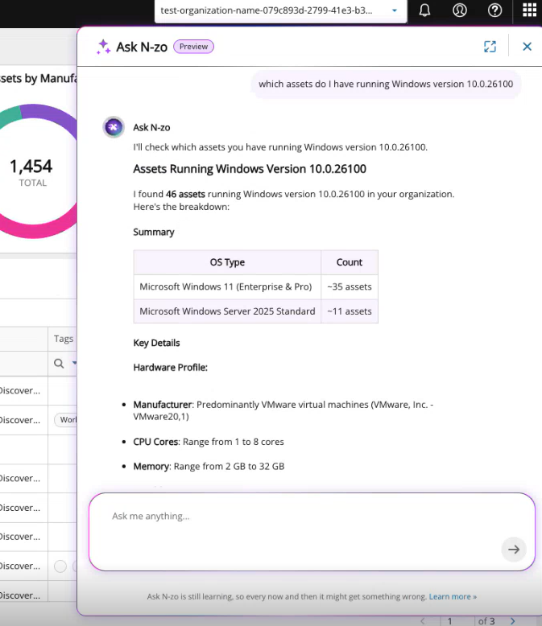Click the Tags column header
Screen dimensions: 542x626
(x=64, y=339)
